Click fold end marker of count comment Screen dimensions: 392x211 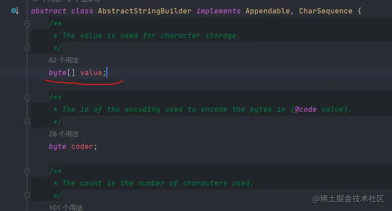27,195
